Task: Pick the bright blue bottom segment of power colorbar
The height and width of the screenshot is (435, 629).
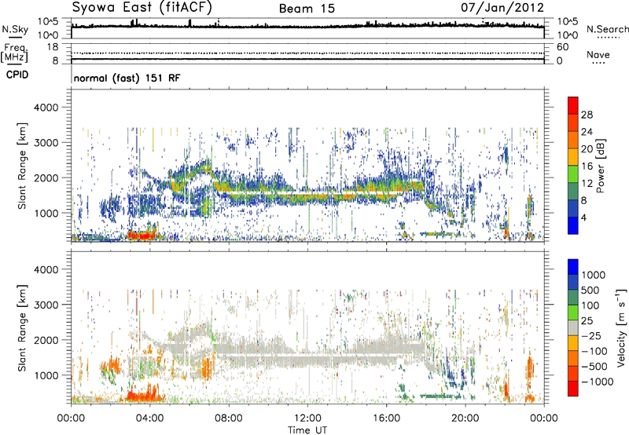Action: pyautogui.click(x=573, y=225)
